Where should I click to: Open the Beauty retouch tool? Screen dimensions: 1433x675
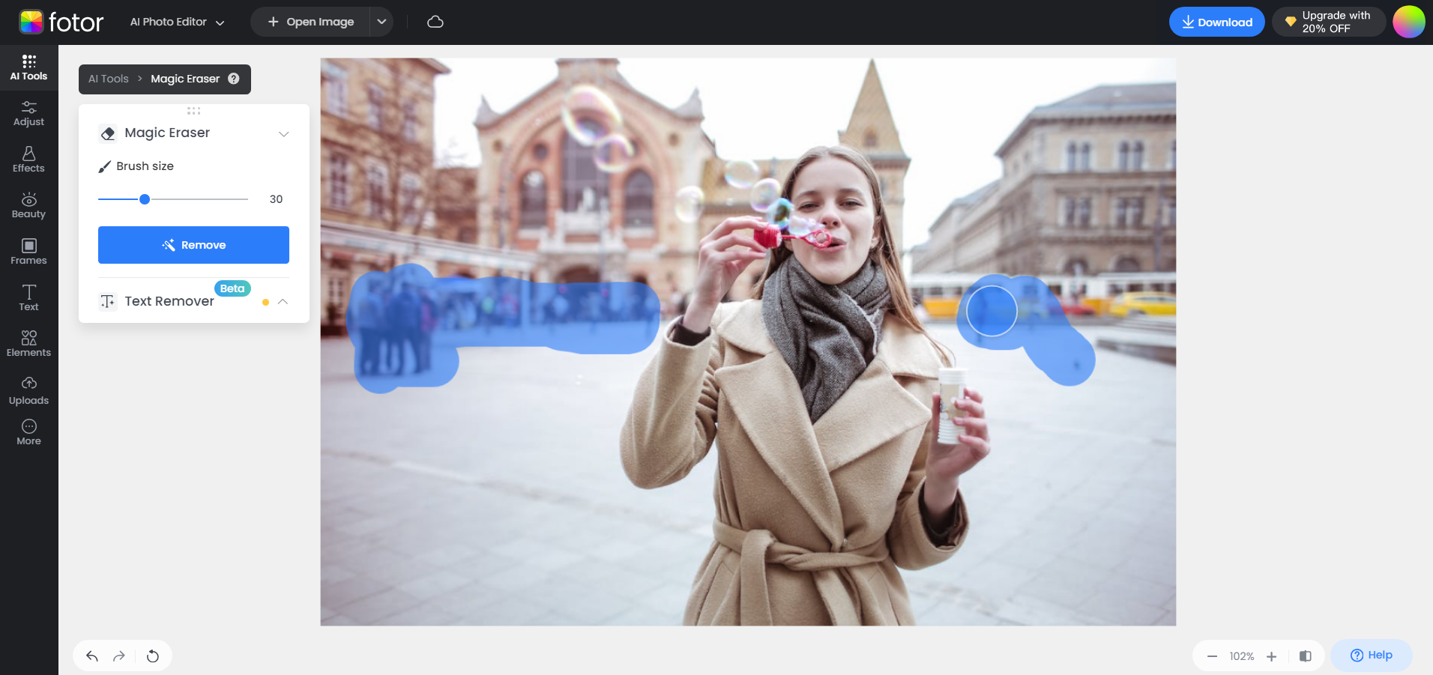click(x=28, y=205)
